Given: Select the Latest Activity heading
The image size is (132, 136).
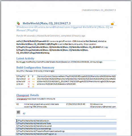Looking at the screenshot, I should pos(25,58).
